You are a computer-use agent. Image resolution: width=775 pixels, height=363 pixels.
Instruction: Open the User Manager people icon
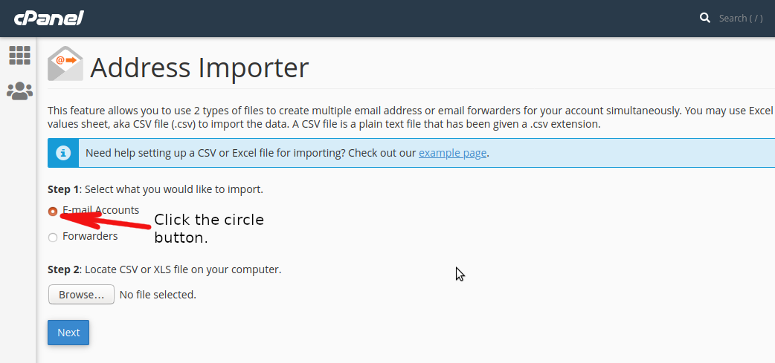click(20, 91)
